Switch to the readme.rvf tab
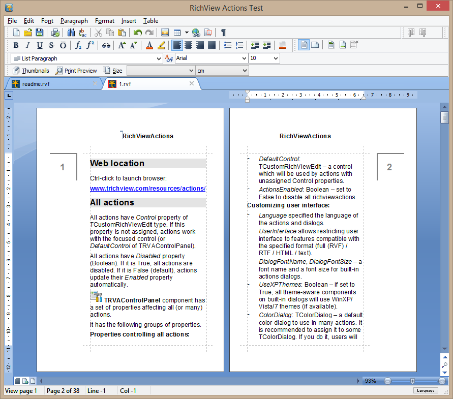This screenshot has width=453, height=399. pyautogui.click(x=36, y=84)
